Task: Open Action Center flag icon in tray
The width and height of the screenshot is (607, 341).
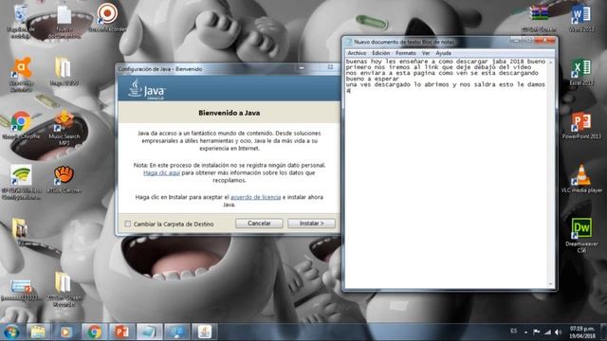Action: 537,332
